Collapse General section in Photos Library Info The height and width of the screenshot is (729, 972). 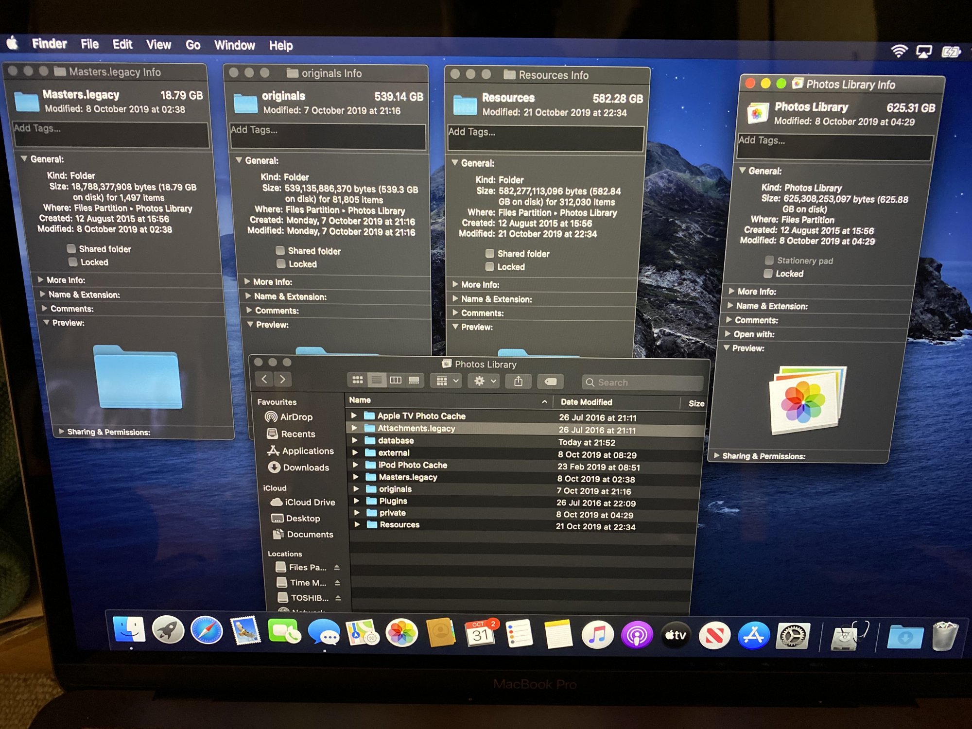pyautogui.click(x=742, y=170)
